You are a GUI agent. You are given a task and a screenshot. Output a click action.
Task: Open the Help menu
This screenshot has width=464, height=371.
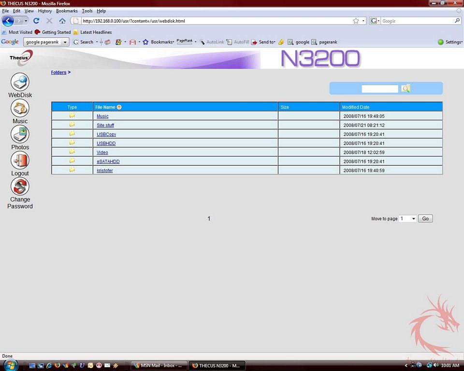[x=101, y=11]
